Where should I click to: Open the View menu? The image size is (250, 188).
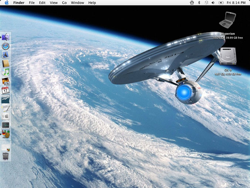(x=54, y=3)
